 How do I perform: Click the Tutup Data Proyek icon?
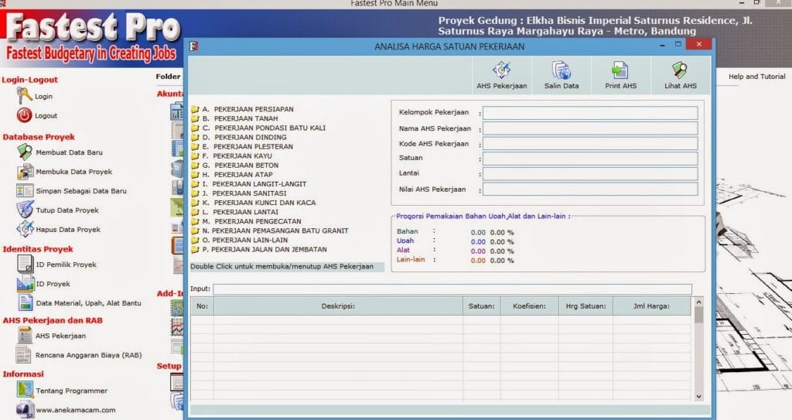click(25, 210)
